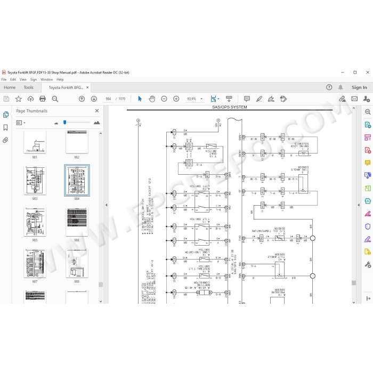The height and width of the screenshot is (373, 373).
Task: Click the Sign In link
Action: 359,87
